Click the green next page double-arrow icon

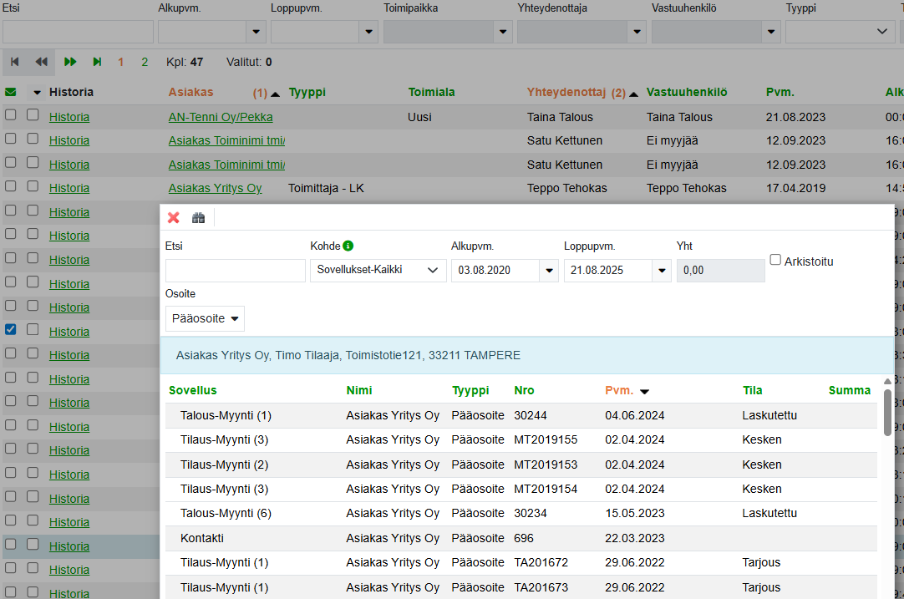click(x=70, y=62)
